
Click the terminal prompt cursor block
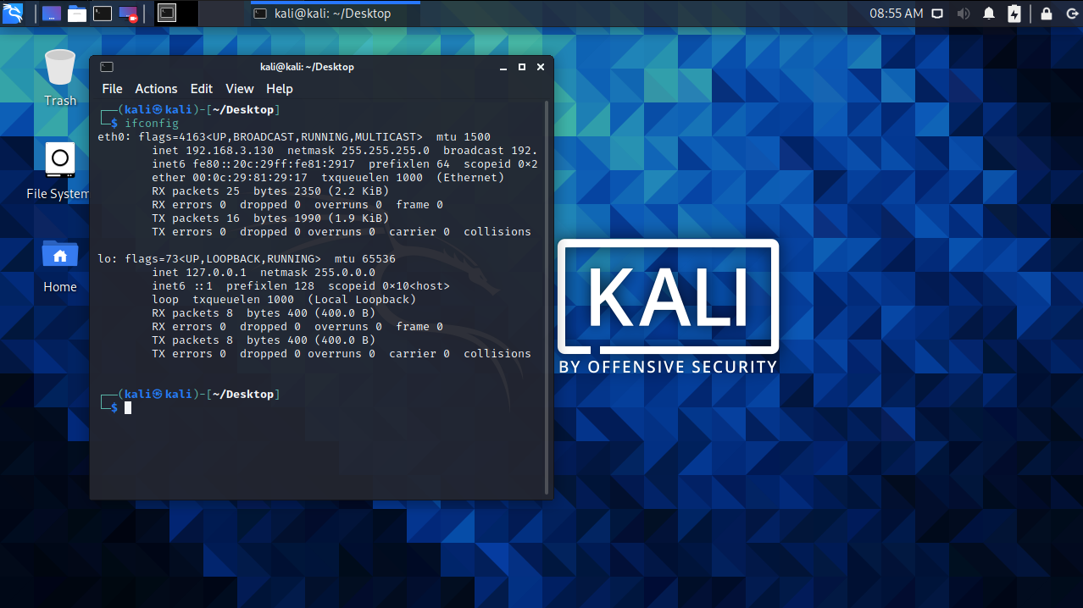(x=128, y=408)
